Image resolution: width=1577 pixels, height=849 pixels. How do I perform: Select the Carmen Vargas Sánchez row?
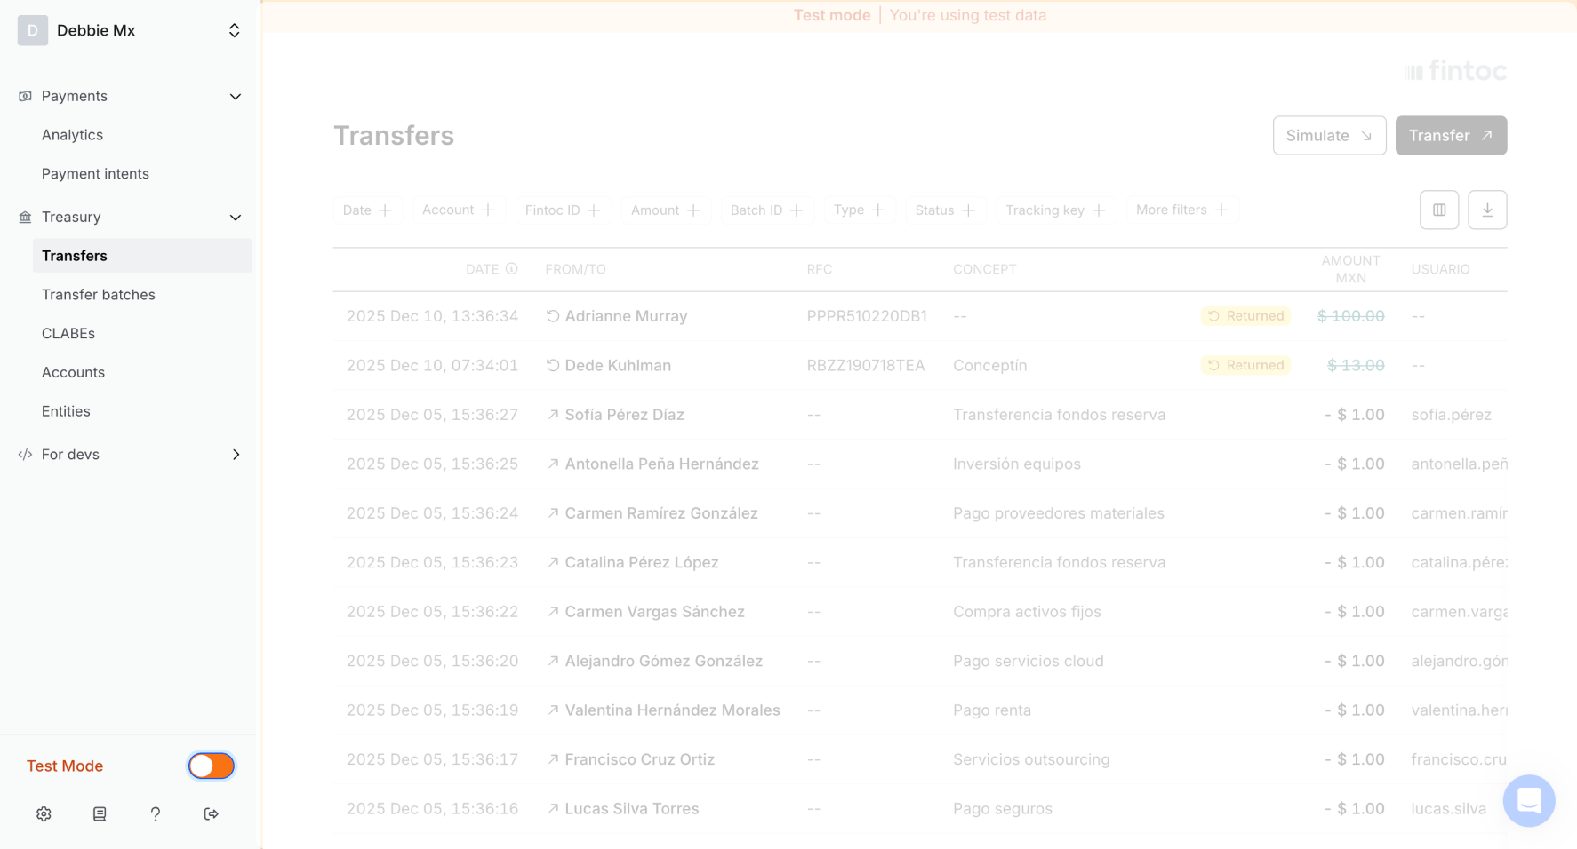[x=920, y=612]
